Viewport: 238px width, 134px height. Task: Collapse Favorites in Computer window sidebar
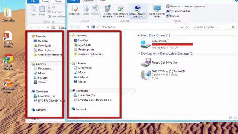70,36
